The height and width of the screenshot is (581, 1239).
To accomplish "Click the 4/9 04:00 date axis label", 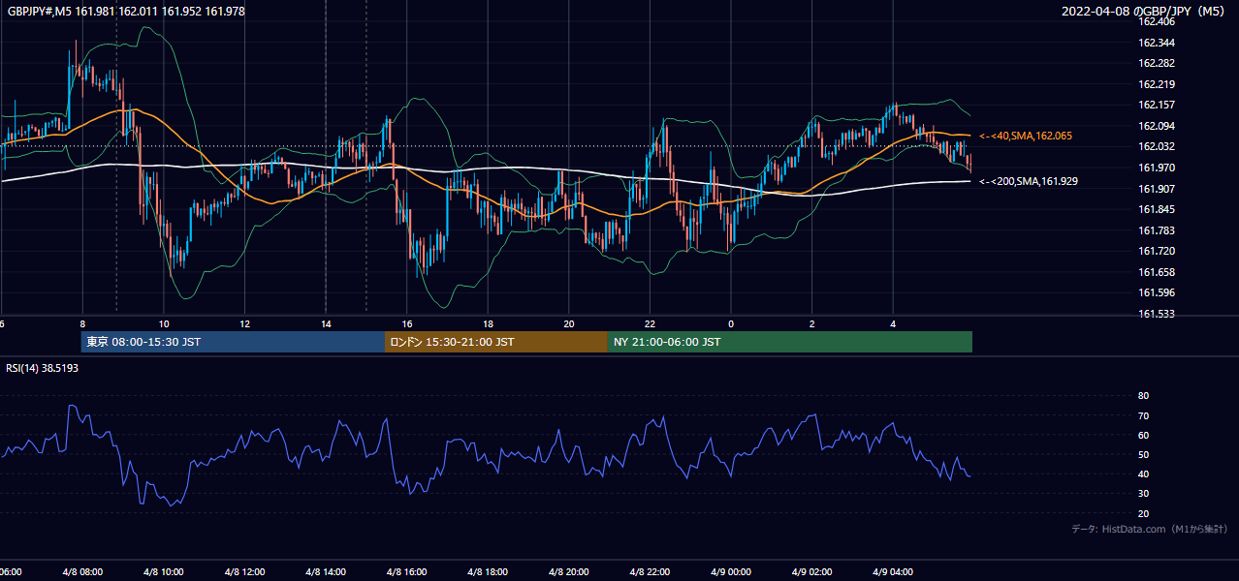I will (x=893, y=572).
